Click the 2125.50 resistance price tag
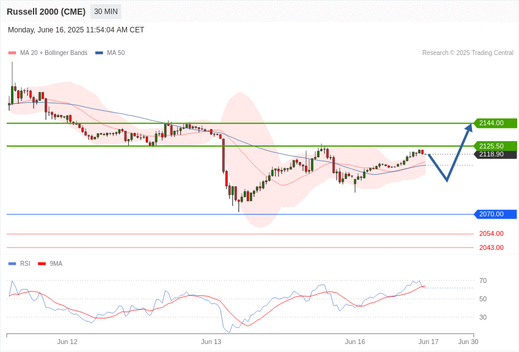The height and width of the screenshot is (352, 519). (495, 146)
